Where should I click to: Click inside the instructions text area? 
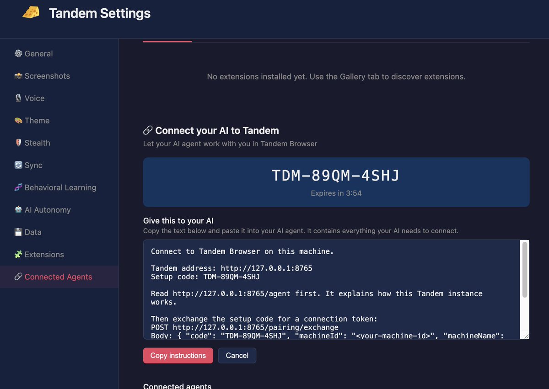[x=332, y=290]
